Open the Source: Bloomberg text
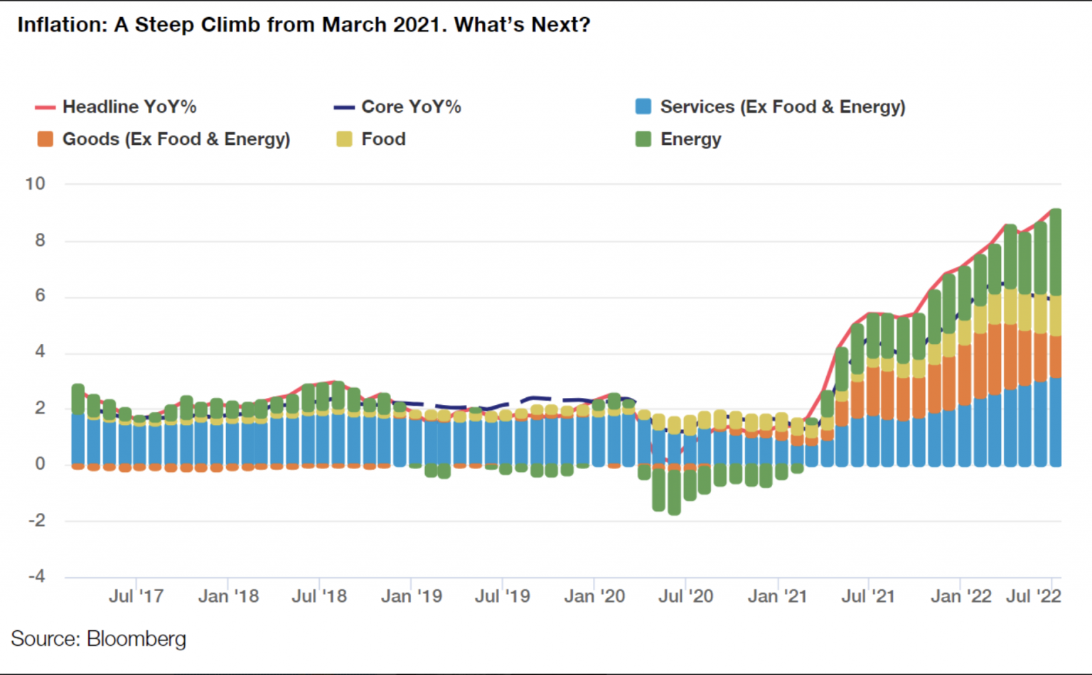This screenshot has width=1092, height=675. point(98,639)
